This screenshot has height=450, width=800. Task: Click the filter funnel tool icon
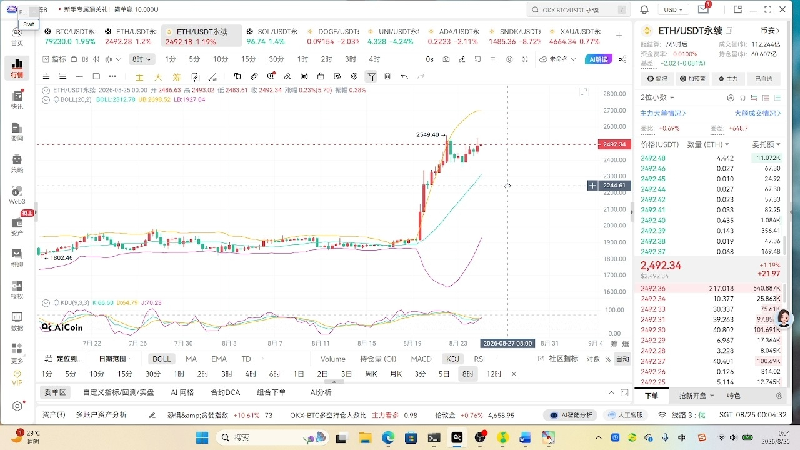(x=371, y=76)
